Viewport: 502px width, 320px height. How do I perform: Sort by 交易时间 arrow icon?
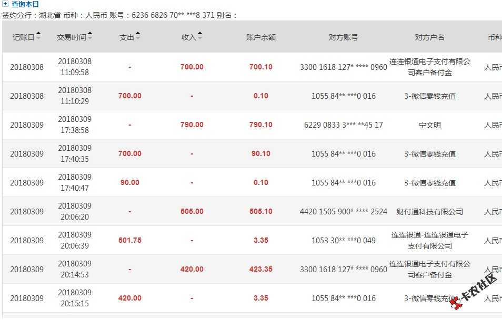90,36
